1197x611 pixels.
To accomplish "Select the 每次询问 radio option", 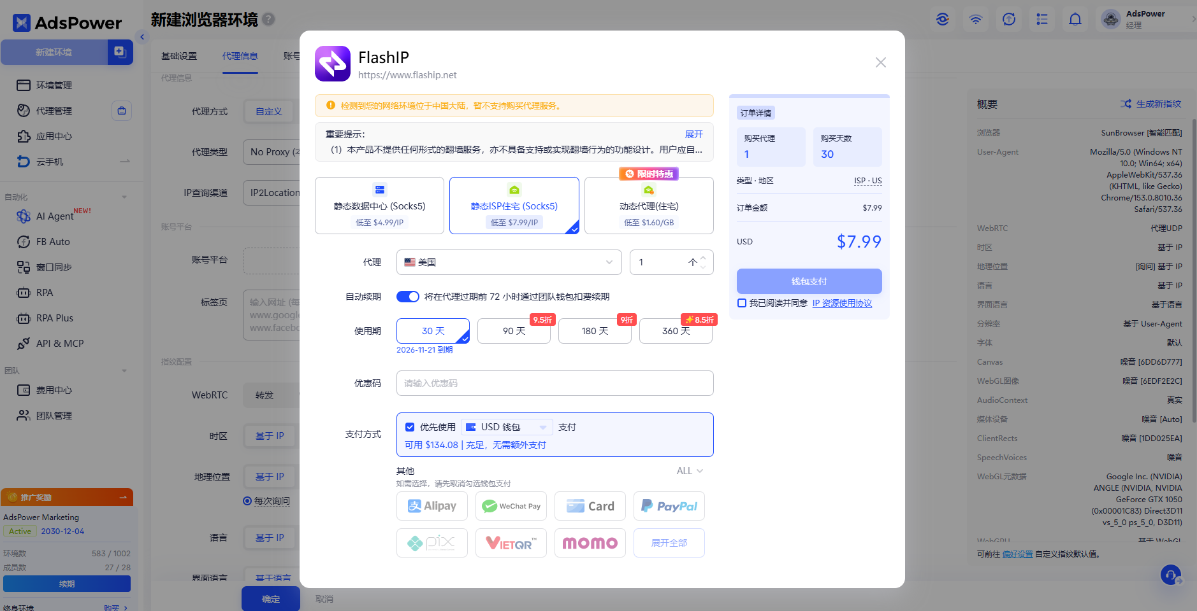I will [247, 501].
